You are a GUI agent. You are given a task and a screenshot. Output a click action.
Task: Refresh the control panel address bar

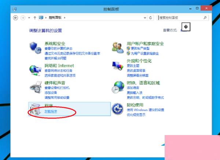pyautogui.click(x=151, y=18)
